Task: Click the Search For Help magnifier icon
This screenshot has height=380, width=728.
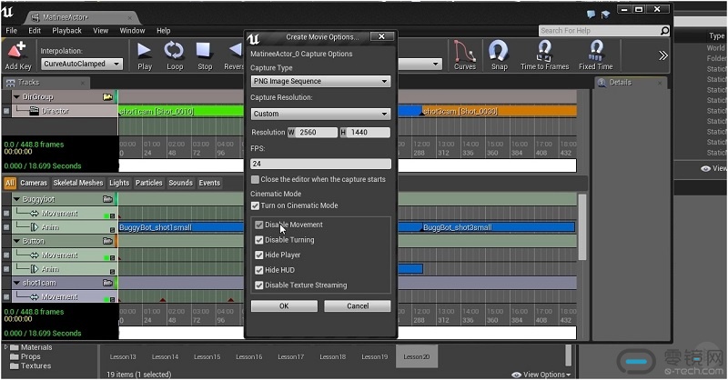Action: coord(665,31)
